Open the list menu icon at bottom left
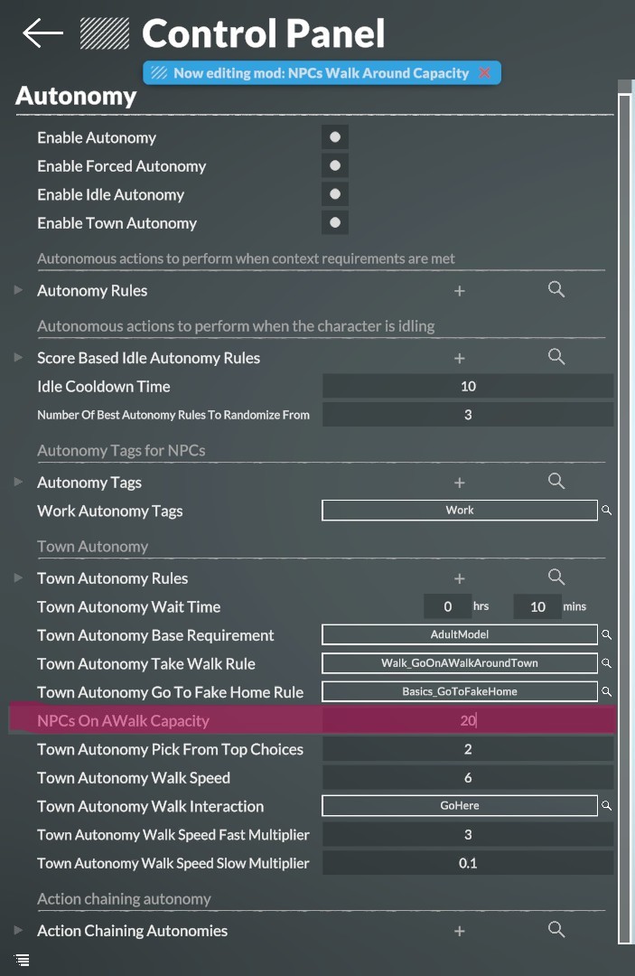Screen dimensions: 635x976 point(21,960)
